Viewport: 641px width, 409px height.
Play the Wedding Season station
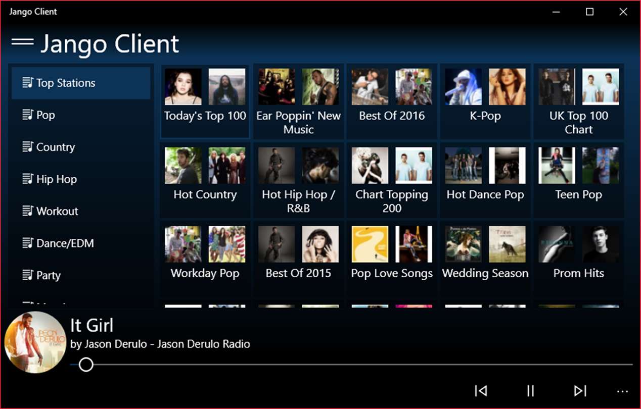tap(485, 259)
